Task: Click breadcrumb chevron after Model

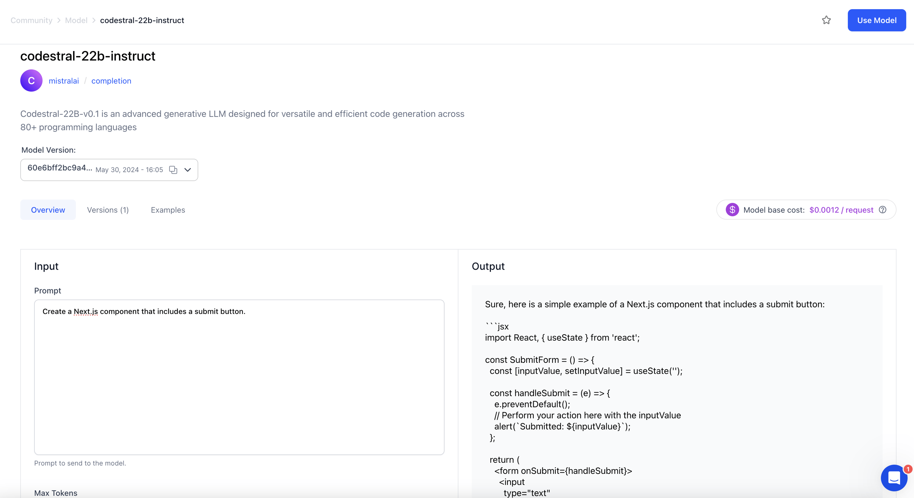Action: [x=94, y=20]
